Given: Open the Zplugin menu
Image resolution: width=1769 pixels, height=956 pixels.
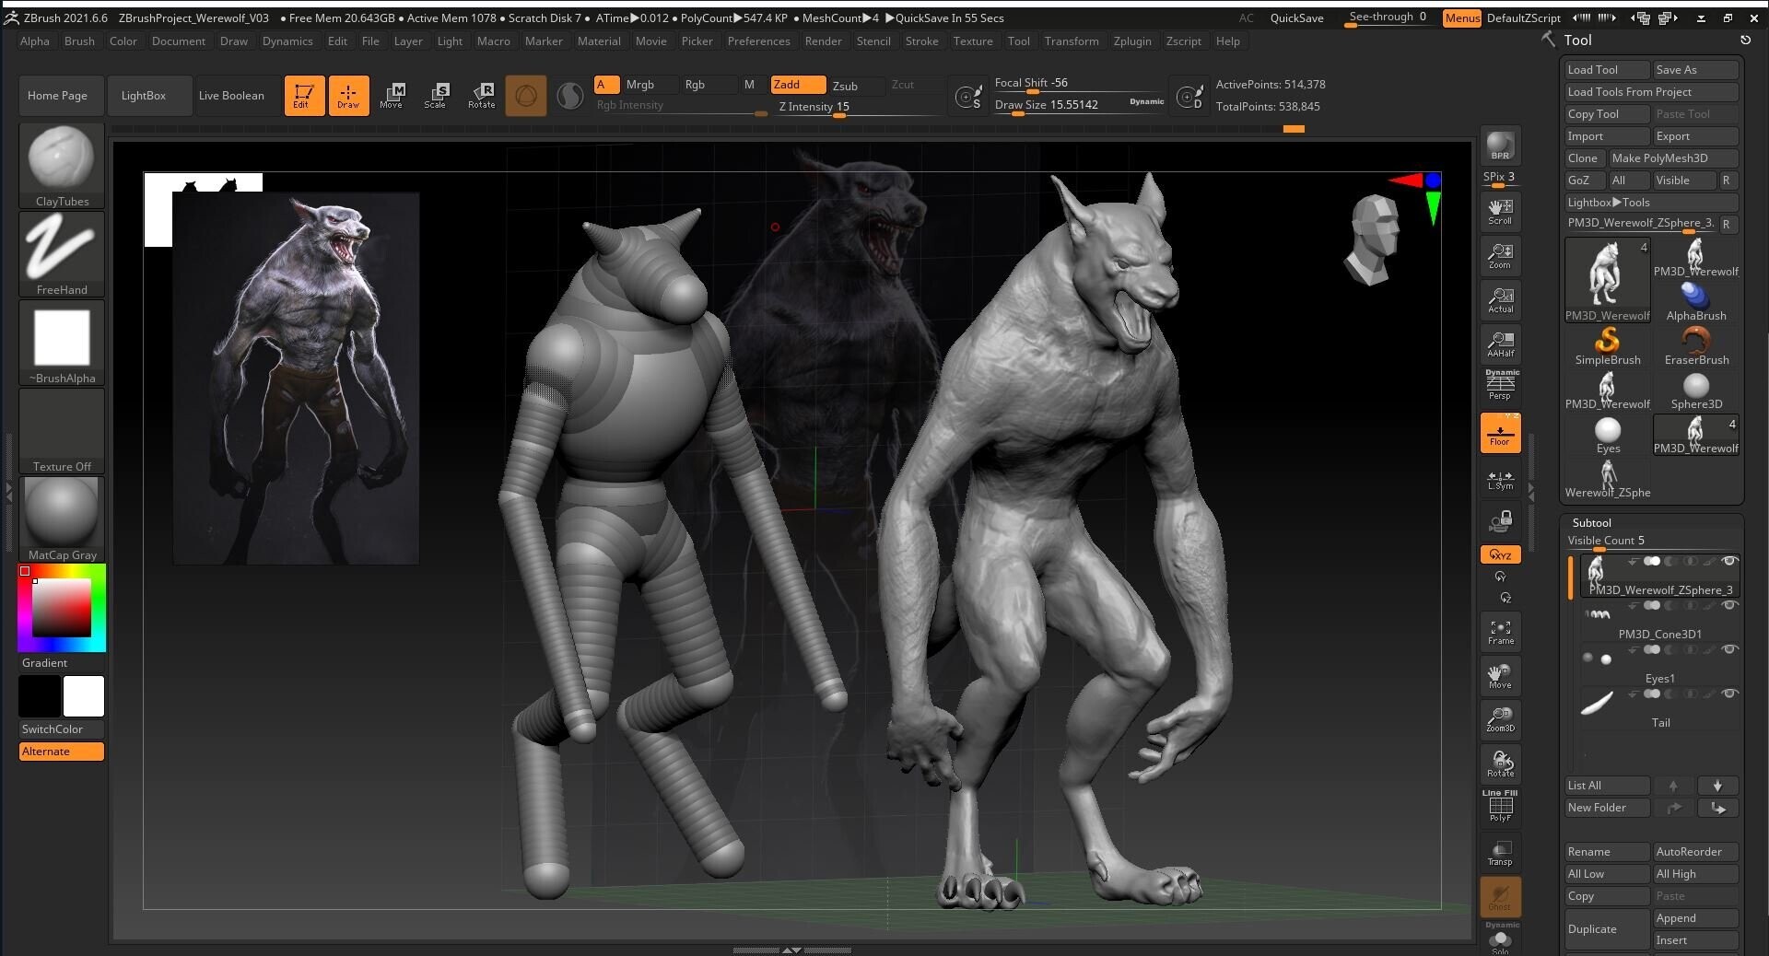Looking at the screenshot, I should (x=1132, y=41).
